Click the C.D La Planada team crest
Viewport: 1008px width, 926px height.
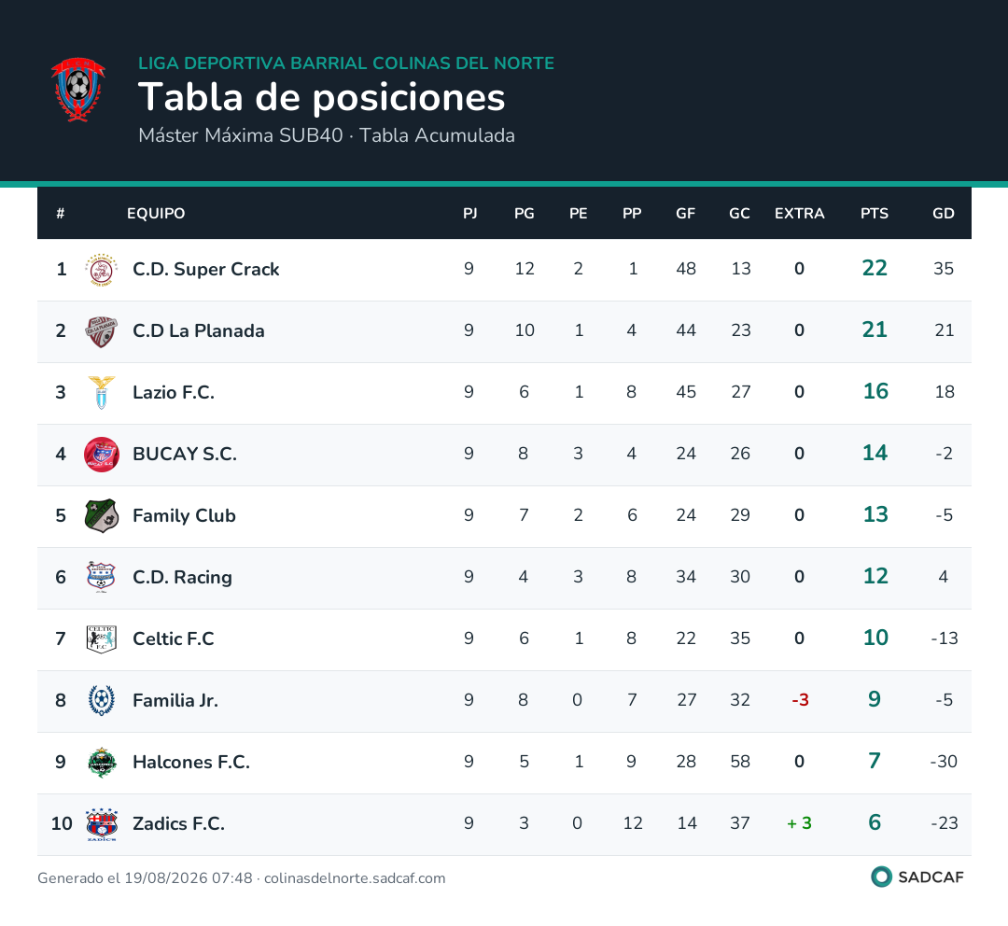pyautogui.click(x=102, y=331)
